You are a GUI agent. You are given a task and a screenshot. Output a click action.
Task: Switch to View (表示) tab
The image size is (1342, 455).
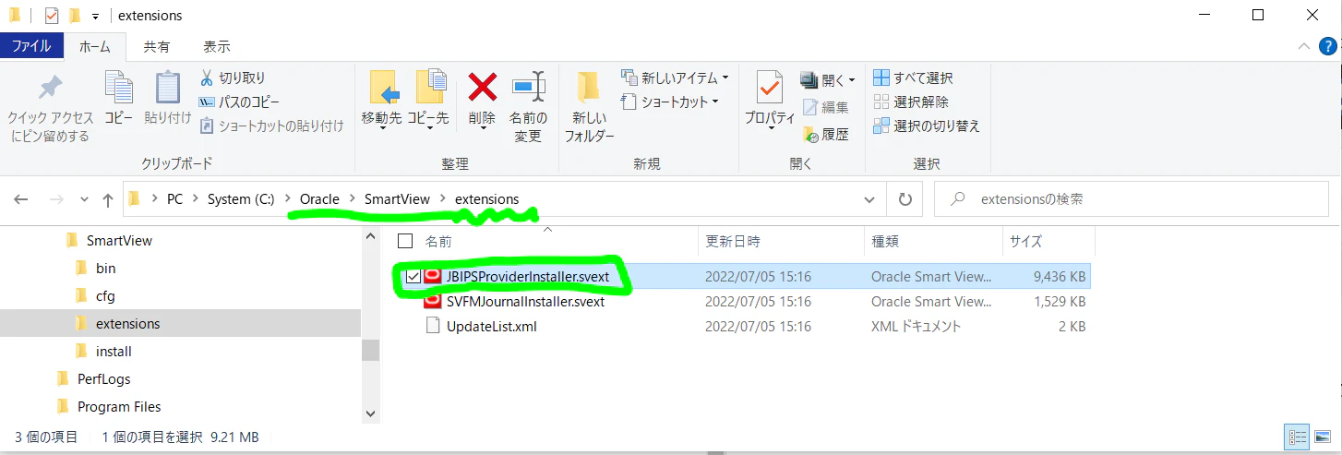click(x=217, y=46)
